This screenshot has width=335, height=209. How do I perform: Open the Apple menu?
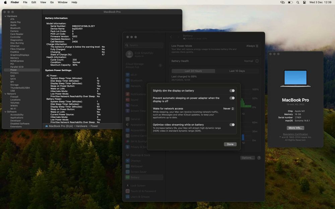(5, 2)
